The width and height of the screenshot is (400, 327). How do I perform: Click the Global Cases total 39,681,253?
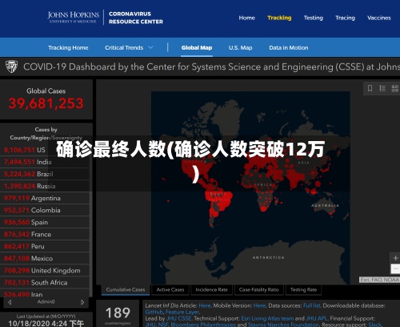click(46, 103)
